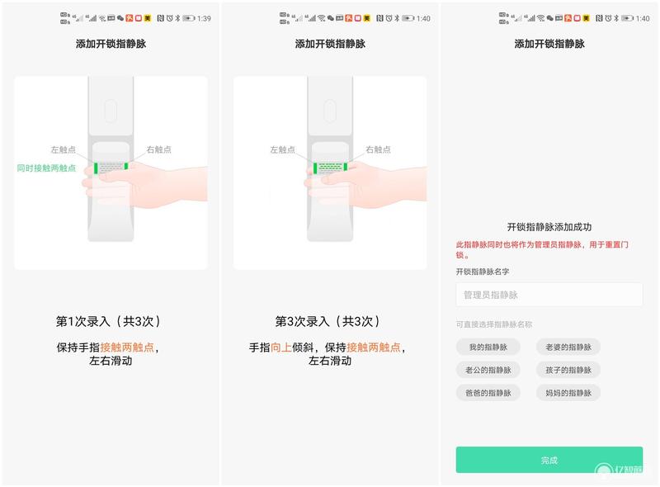
Task: Click the watermark logo over the 完成 button
Action: point(619,470)
